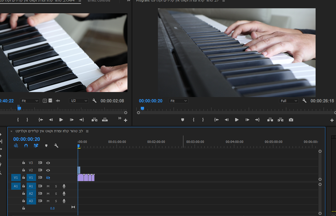Toggle V3 track output eye
The image size is (336, 216).
click(x=48, y=163)
